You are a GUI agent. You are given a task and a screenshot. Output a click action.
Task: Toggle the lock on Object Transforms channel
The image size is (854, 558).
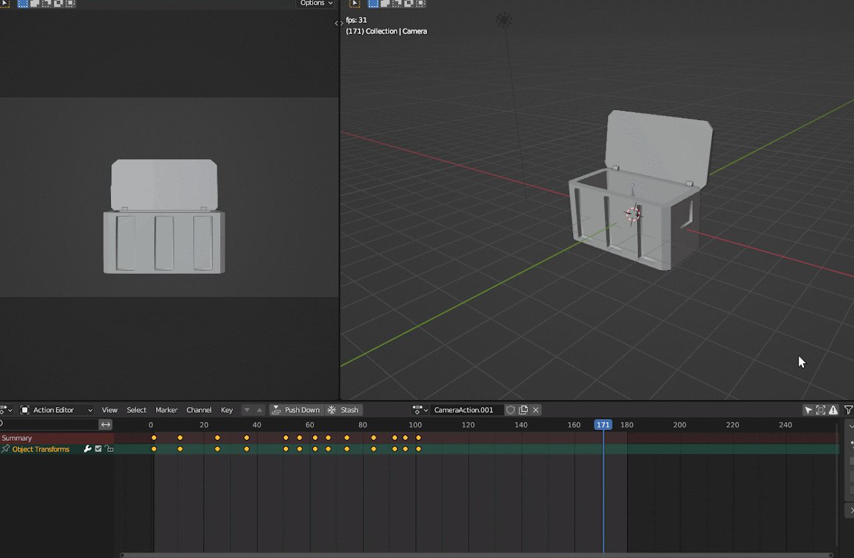[109, 449]
